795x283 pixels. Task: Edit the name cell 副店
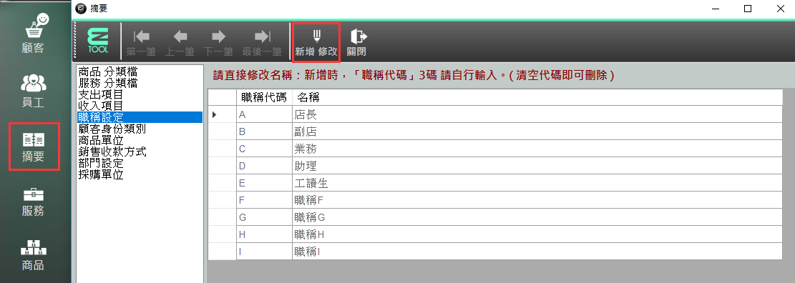[537, 131]
